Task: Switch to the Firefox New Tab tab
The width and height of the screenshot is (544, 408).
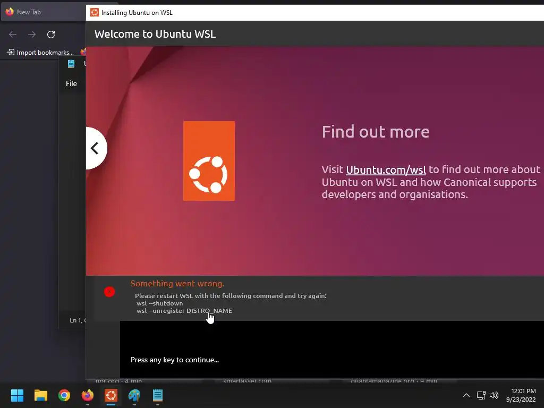Action: click(x=43, y=12)
